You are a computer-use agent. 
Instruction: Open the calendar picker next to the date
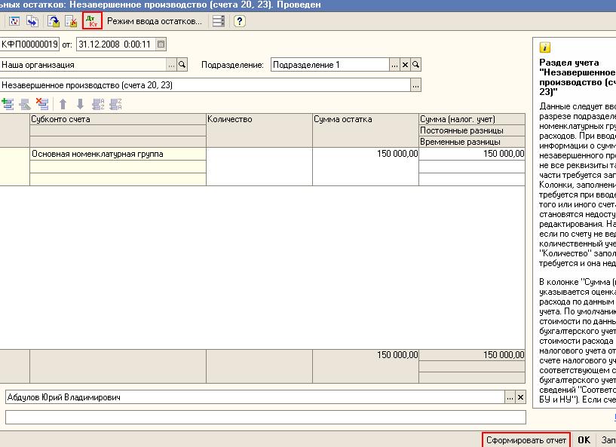click(161, 44)
